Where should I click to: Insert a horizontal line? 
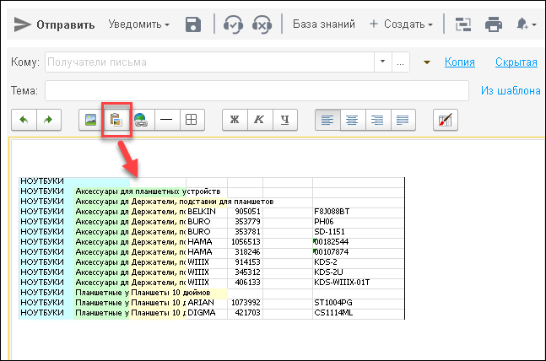coord(166,120)
